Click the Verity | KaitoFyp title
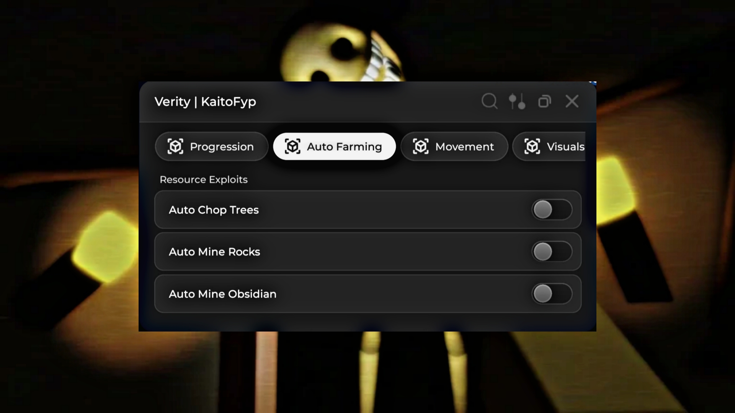The width and height of the screenshot is (735, 413). click(205, 102)
